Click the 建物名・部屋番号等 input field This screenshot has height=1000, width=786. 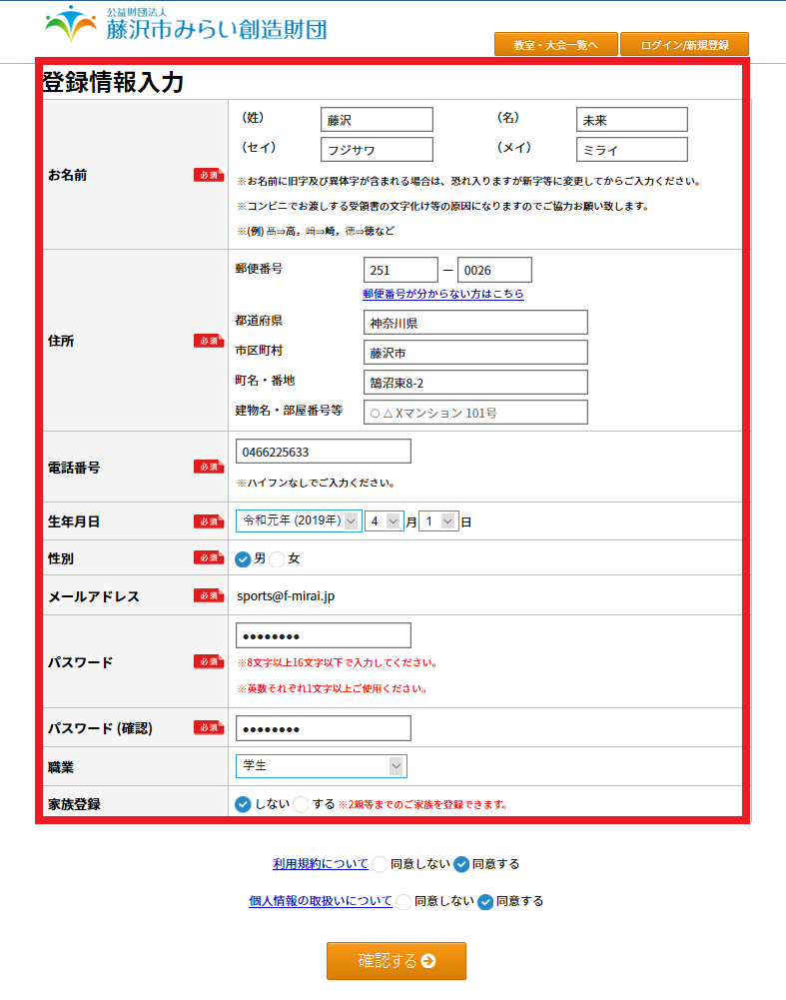click(x=475, y=413)
